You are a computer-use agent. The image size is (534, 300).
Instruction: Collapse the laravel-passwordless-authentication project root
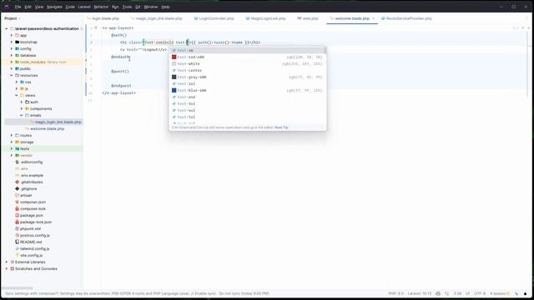[x=7, y=28]
